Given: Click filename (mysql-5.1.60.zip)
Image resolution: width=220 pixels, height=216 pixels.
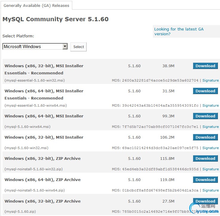Looking at the screenshot, I should coord(20,212).
